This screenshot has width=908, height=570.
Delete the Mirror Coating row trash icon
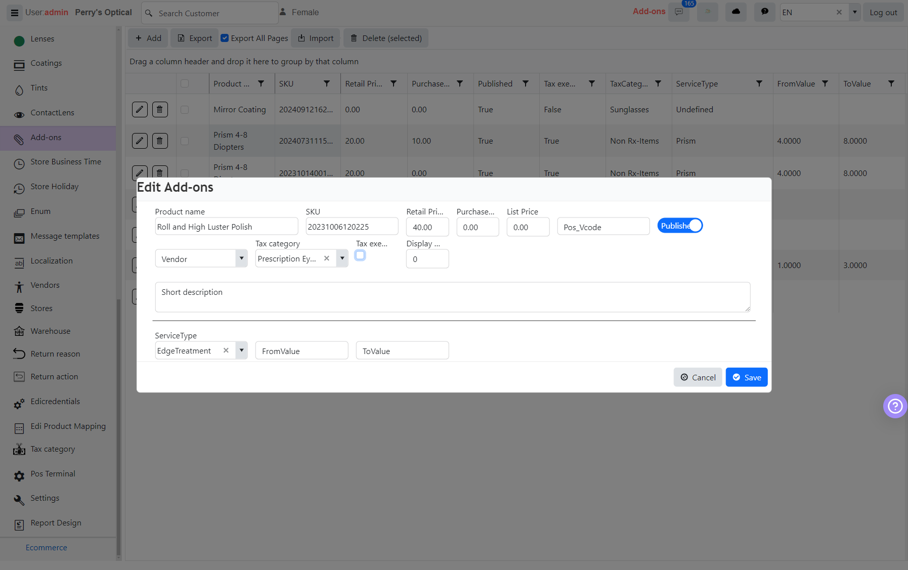pyautogui.click(x=160, y=109)
